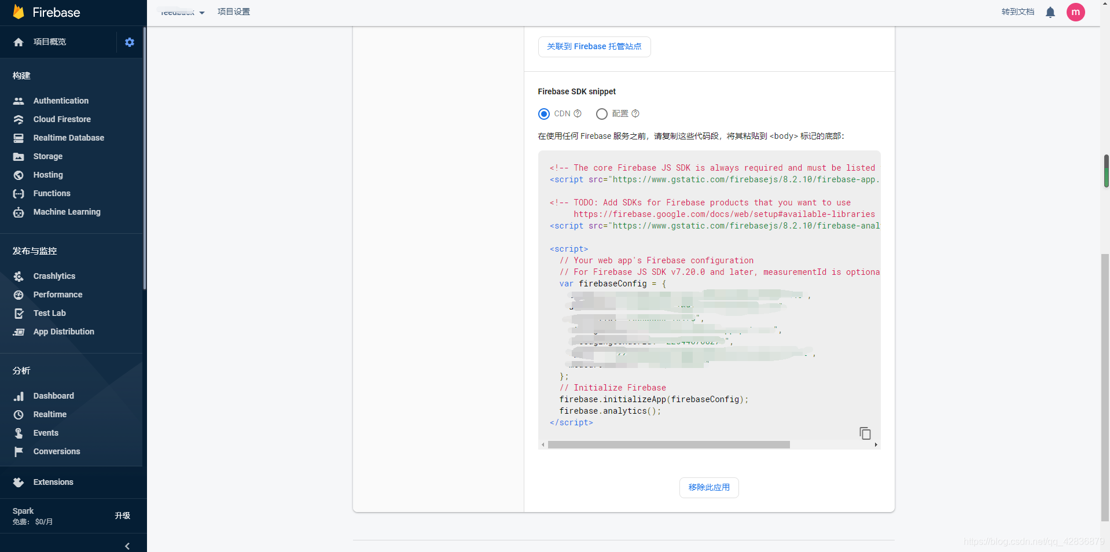Click the Machine Learning robot icon
The height and width of the screenshot is (552, 1110).
19,212
